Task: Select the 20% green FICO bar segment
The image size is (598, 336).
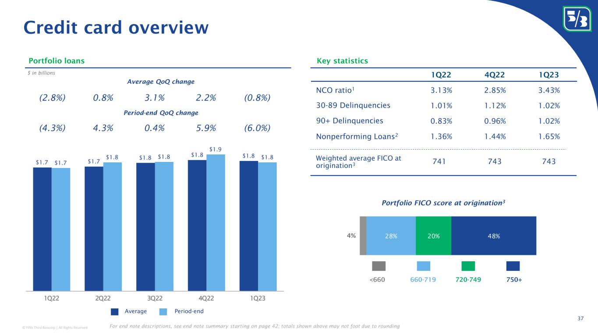Action: pos(433,235)
